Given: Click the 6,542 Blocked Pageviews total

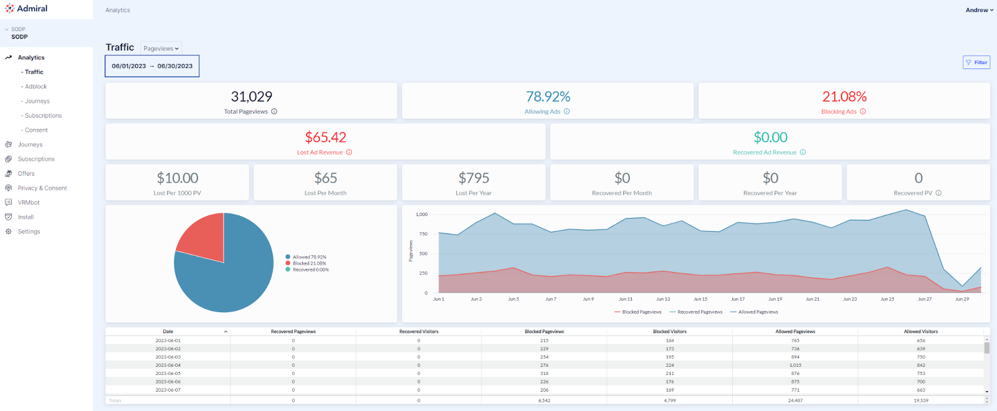Looking at the screenshot, I should click(545, 400).
